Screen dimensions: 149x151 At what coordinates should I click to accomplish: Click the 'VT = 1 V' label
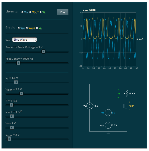tap(11, 124)
